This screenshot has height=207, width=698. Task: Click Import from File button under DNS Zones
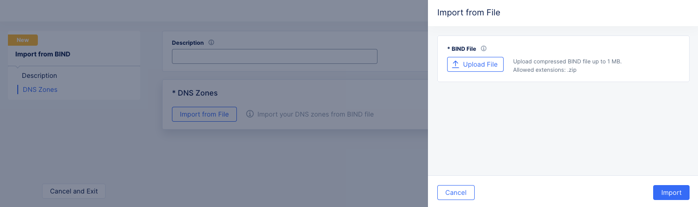pyautogui.click(x=204, y=114)
